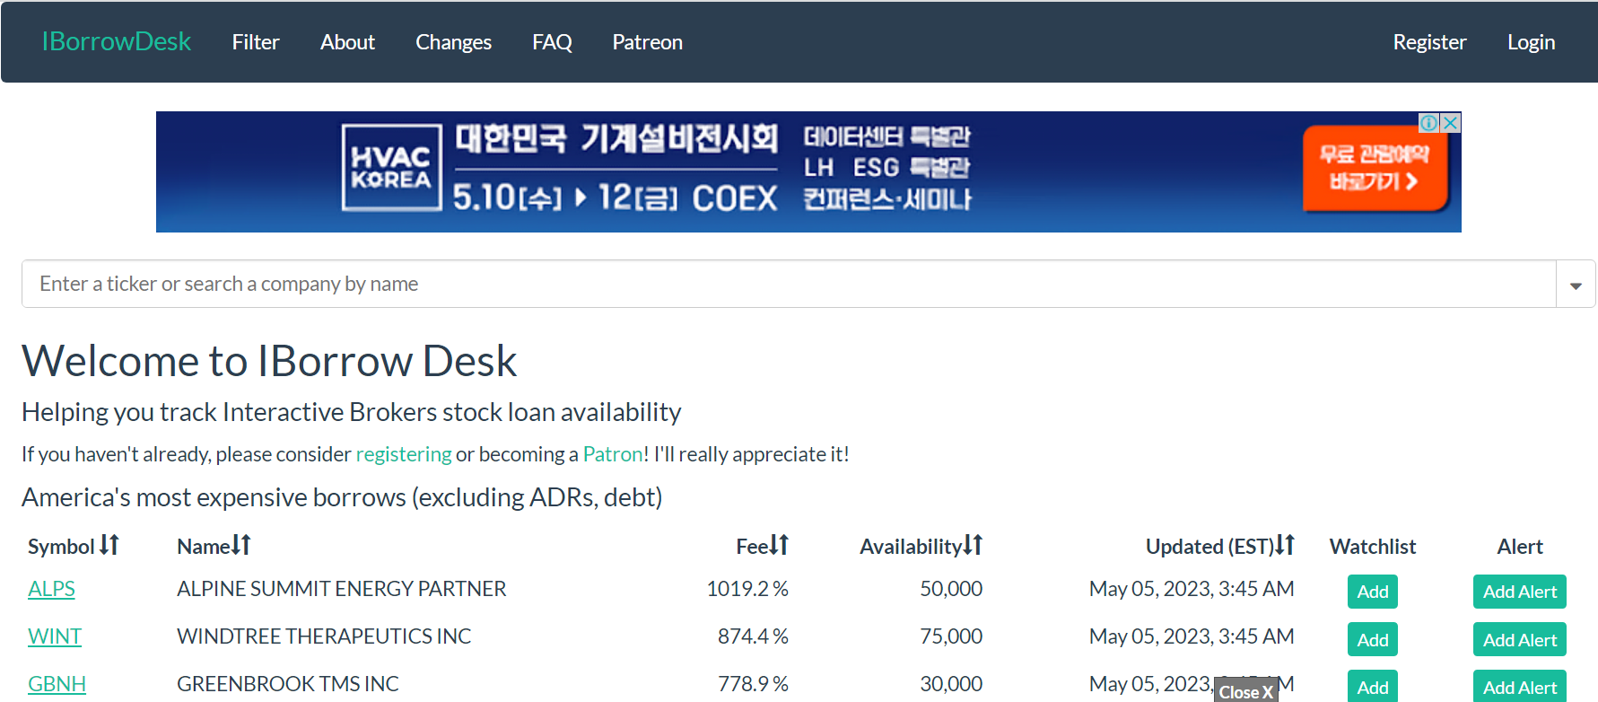
Task: Click the orange button in HVAC Korea ad
Action: click(x=1375, y=169)
